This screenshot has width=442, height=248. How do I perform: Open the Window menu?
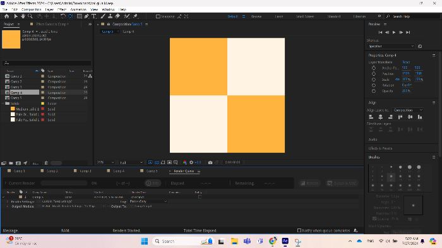(x=108, y=9)
